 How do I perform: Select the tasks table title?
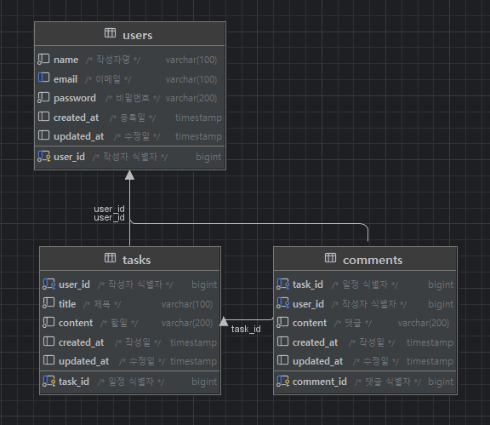pyautogui.click(x=137, y=260)
